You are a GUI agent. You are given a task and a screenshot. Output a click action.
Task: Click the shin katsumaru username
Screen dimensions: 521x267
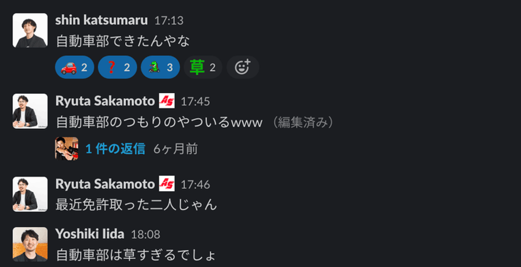[x=101, y=20]
